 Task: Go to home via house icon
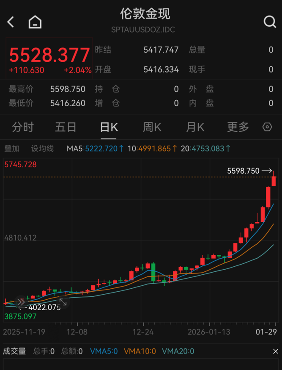click(35, 22)
